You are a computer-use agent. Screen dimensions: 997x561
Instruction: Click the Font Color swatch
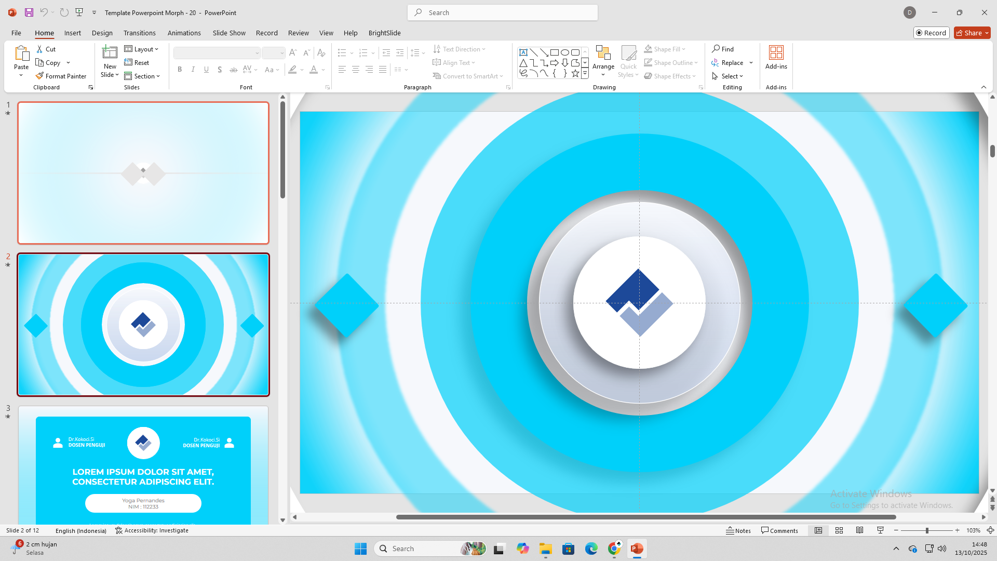314,69
